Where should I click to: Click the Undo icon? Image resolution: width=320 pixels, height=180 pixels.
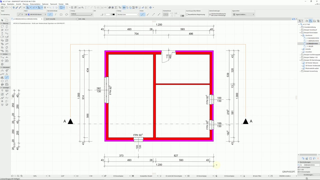6,7
